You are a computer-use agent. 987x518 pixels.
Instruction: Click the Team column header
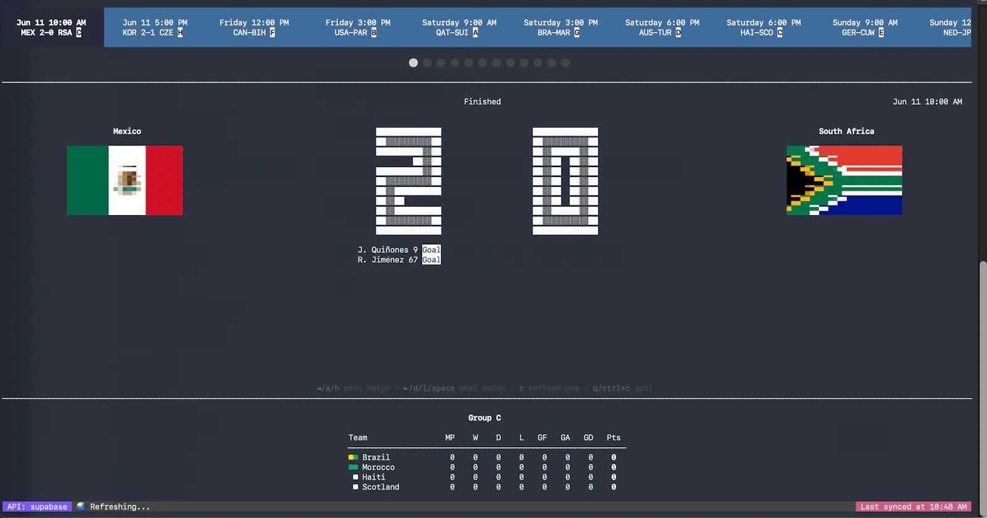[x=358, y=438]
